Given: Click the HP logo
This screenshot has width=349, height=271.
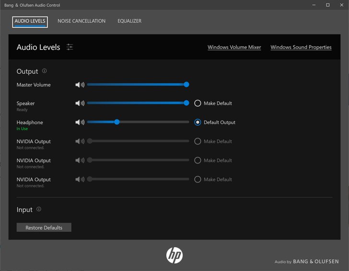Looking at the screenshot, I should coord(174,255).
